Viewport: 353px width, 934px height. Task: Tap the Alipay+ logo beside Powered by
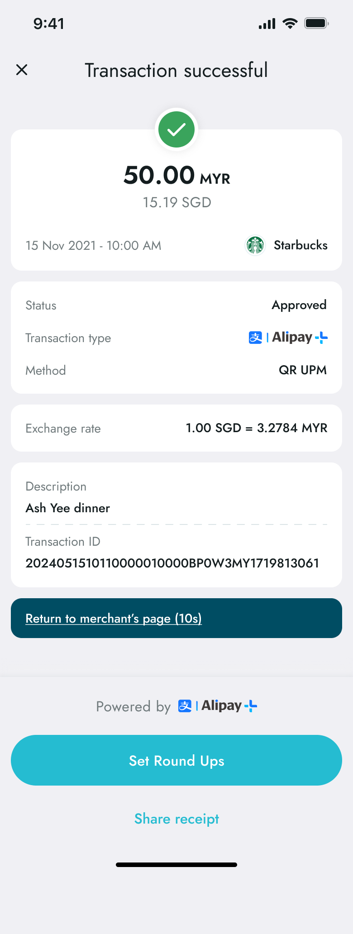(x=218, y=706)
